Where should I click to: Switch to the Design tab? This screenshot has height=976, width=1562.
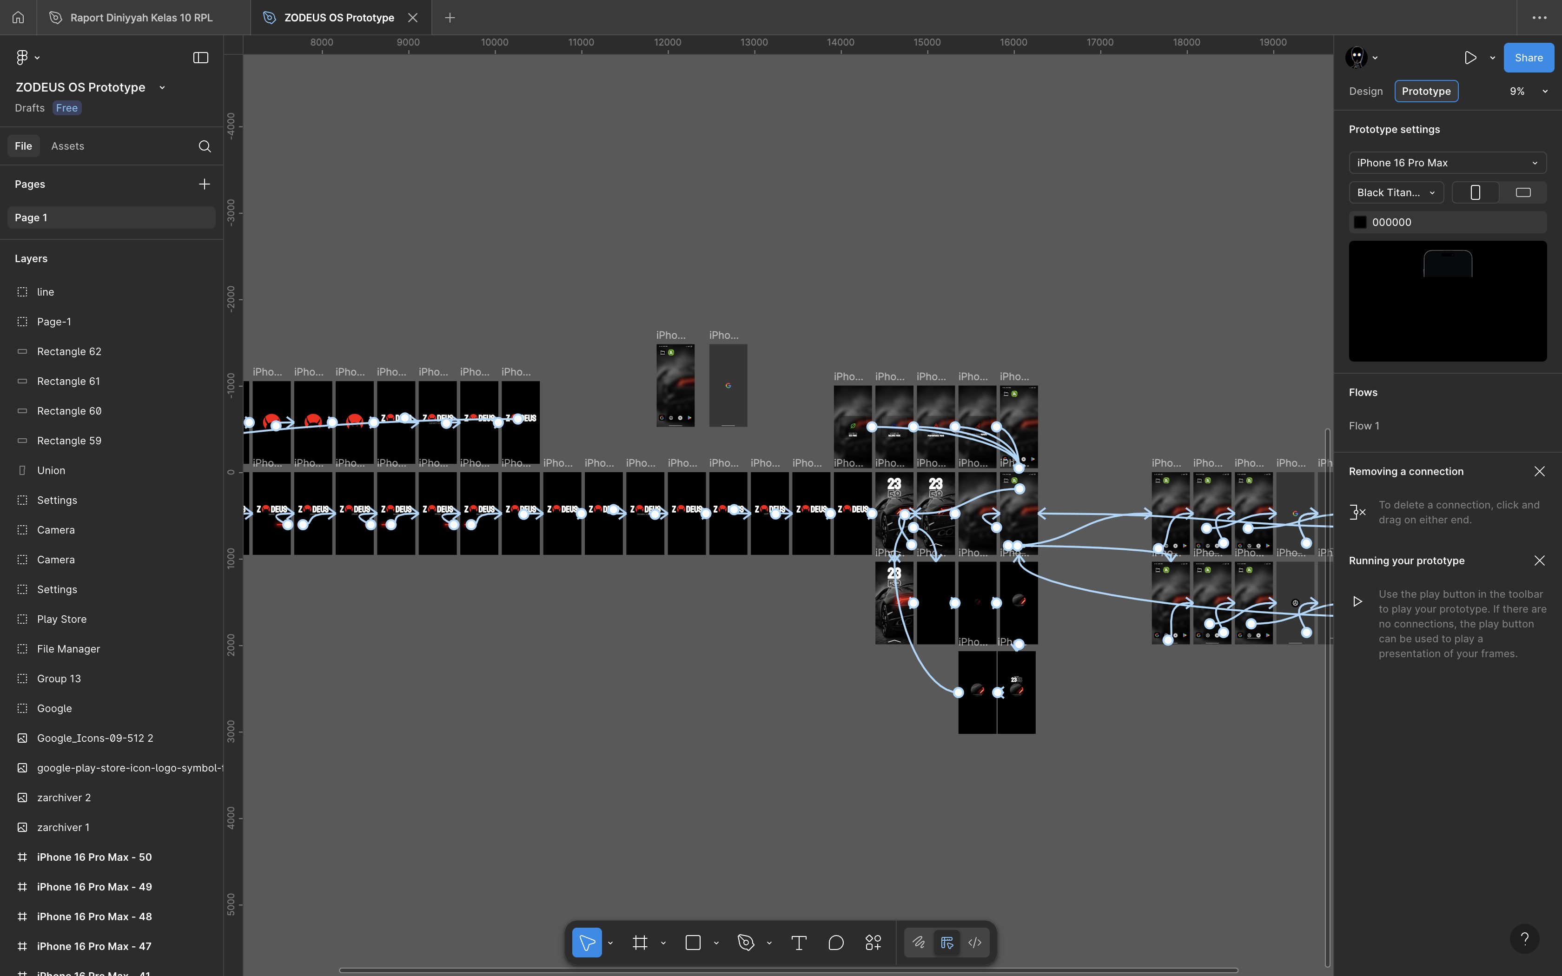1366,91
